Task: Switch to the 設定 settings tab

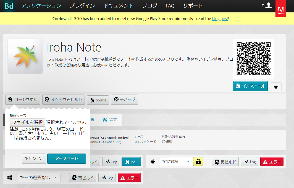Action: point(110,119)
